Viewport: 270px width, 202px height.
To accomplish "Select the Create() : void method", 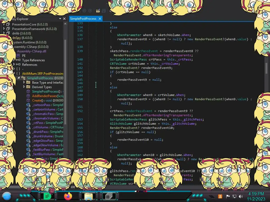I will pos(48,100).
